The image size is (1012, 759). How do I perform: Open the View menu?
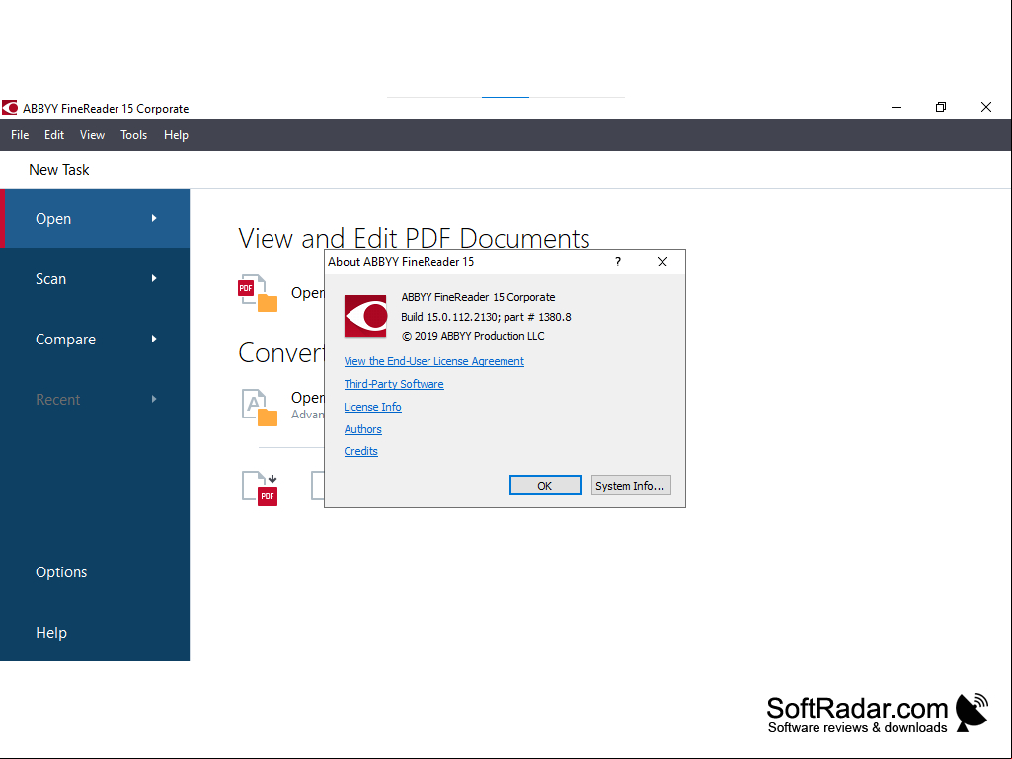tap(92, 135)
